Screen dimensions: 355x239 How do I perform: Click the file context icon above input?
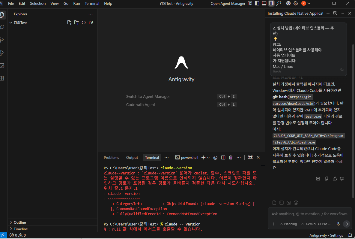pyautogui.click(x=274, y=203)
